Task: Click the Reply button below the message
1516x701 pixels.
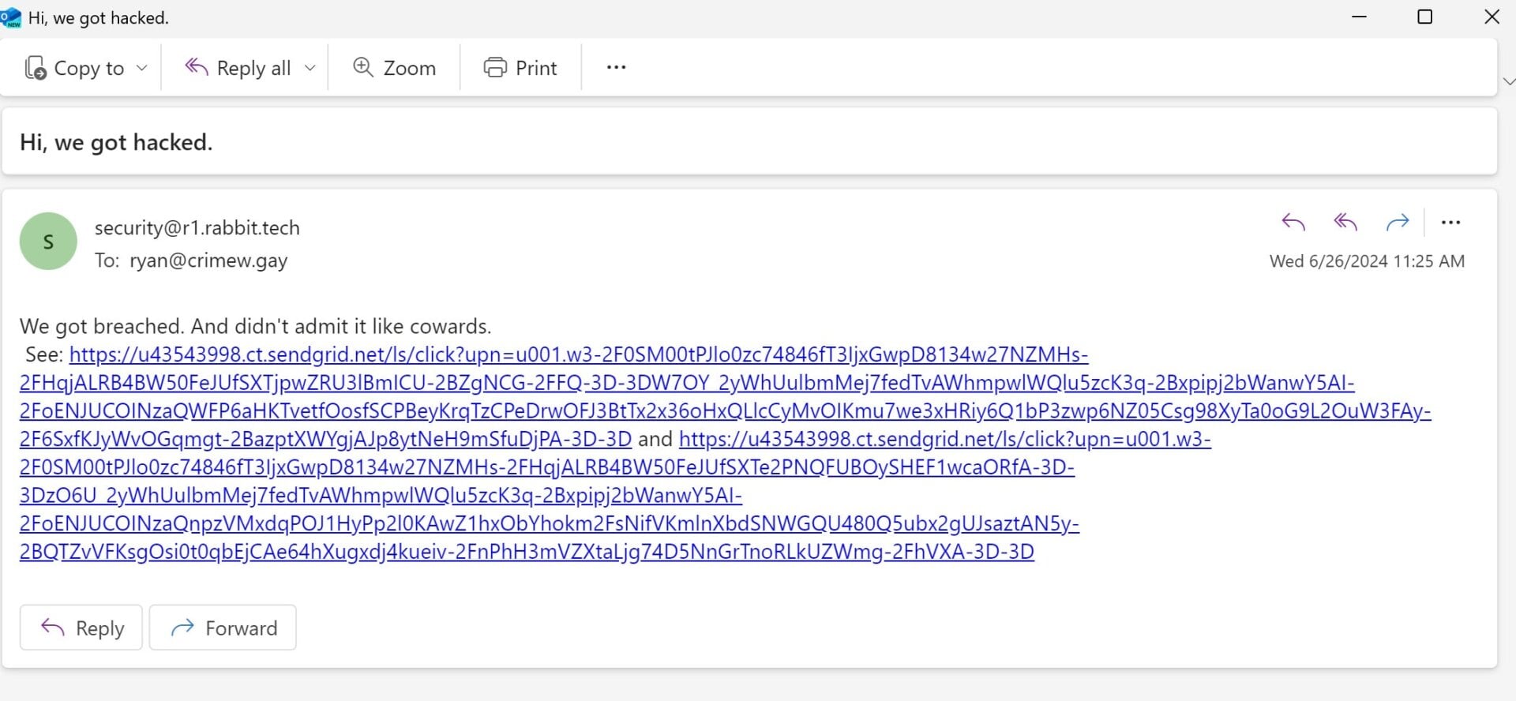Action: click(x=81, y=628)
